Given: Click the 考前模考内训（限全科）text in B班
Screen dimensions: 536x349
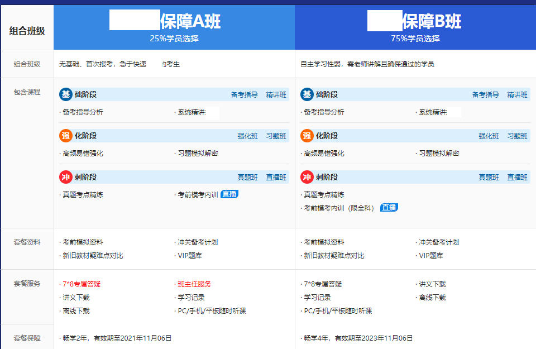Looking at the screenshot, I should point(339,208).
